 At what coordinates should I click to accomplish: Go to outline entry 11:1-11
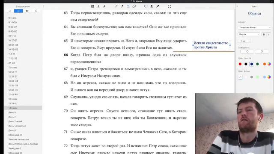tap(12, 54)
